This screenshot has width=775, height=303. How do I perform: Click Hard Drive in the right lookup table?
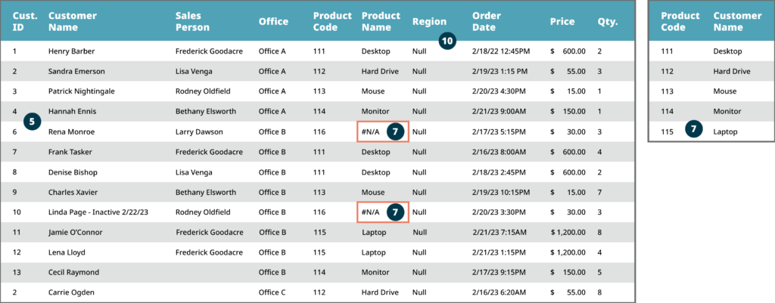[732, 71]
